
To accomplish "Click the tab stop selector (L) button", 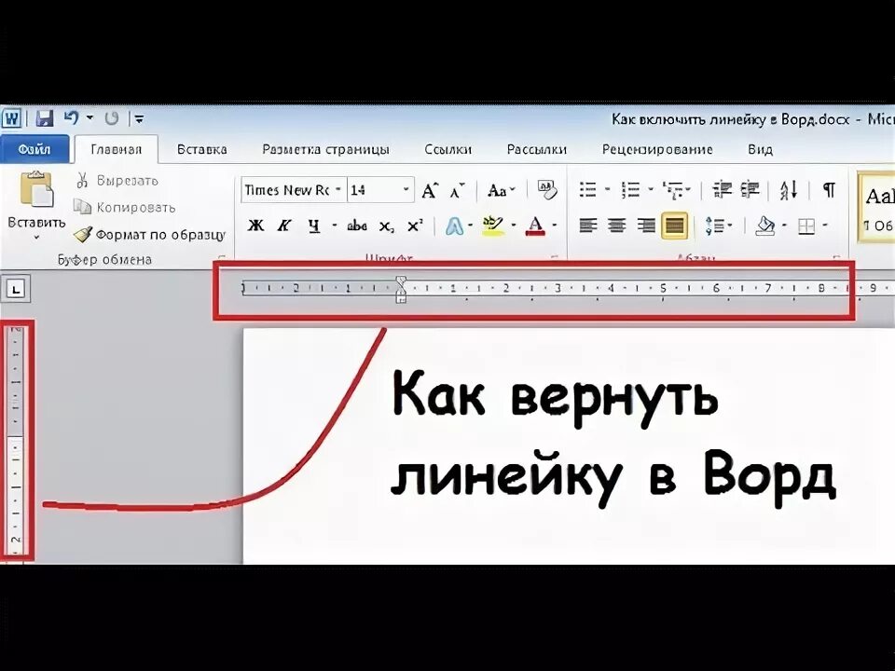I will coord(17,290).
